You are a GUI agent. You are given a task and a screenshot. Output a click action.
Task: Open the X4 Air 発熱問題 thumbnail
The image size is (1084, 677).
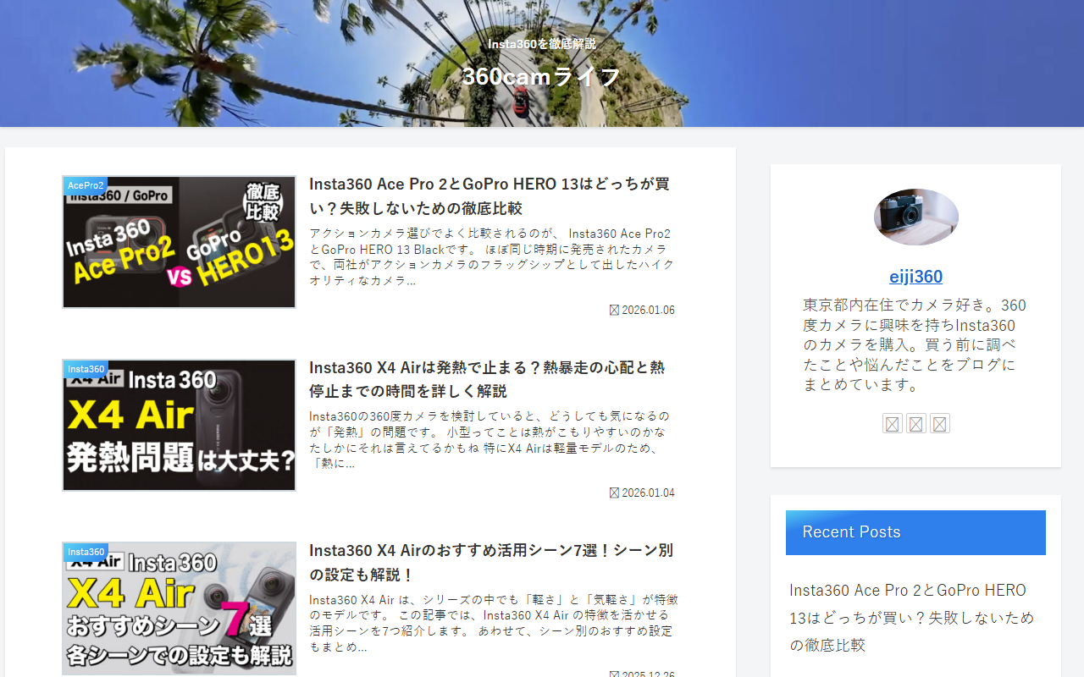pos(179,425)
